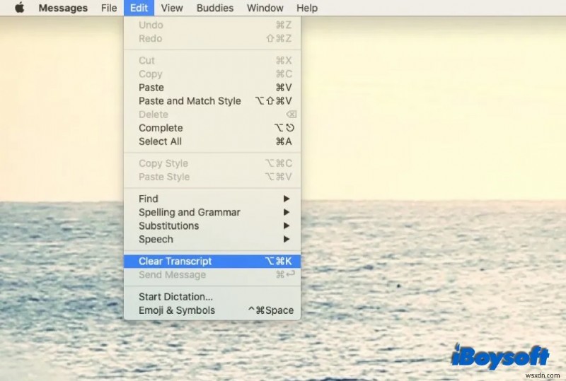Choose Paste from the Edit menu
This screenshot has width=566, height=381.
pyautogui.click(x=212, y=88)
